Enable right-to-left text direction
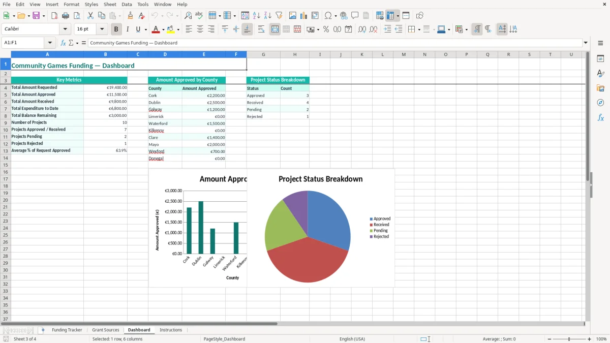The height and width of the screenshot is (343, 610). pyautogui.click(x=488, y=29)
